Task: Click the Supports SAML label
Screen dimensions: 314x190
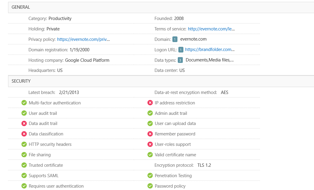Action: tap(44, 176)
